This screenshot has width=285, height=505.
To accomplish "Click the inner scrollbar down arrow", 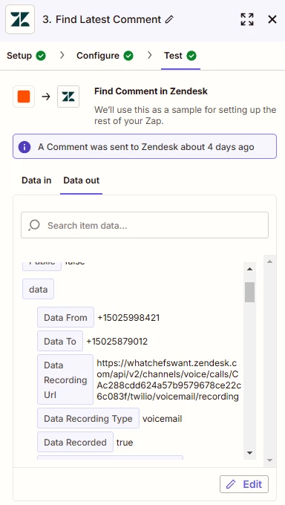I will (x=249, y=453).
